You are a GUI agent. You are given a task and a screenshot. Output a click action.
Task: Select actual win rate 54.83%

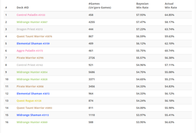click(x=169, y=86)
